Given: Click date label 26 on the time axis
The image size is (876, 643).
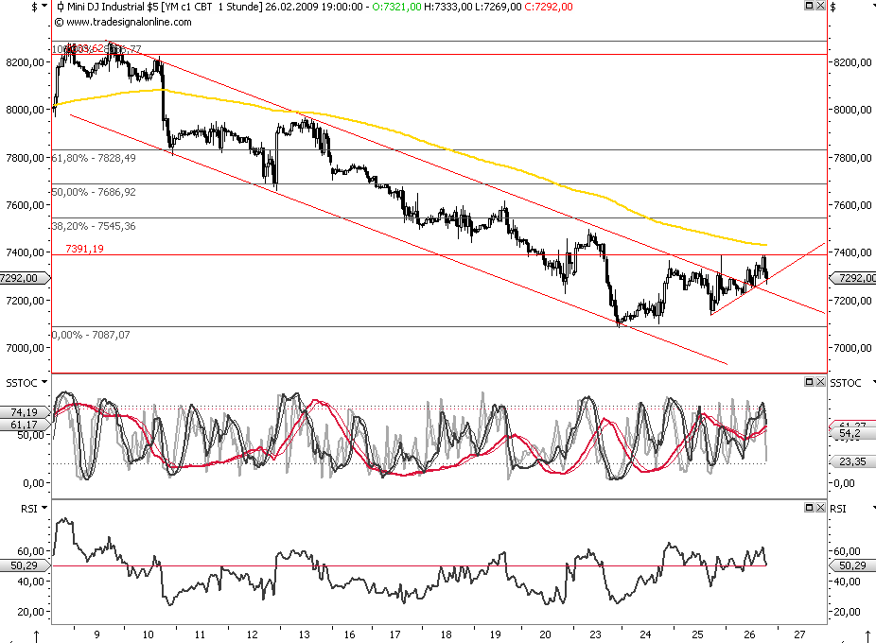Looking at the screenshot, I should [750, 634].
